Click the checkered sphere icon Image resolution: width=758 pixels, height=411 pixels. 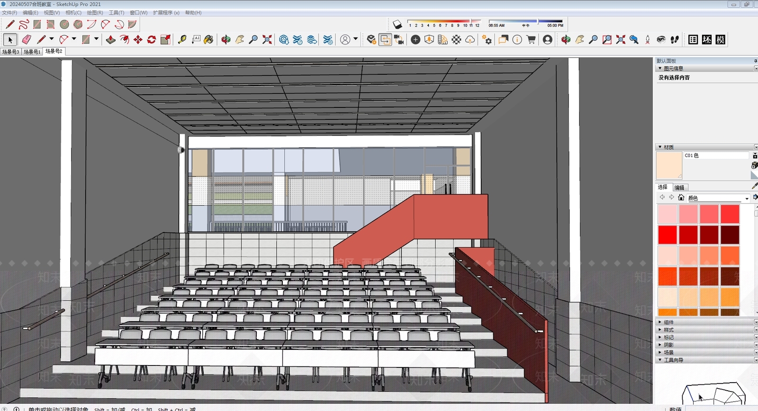point(456,40)
